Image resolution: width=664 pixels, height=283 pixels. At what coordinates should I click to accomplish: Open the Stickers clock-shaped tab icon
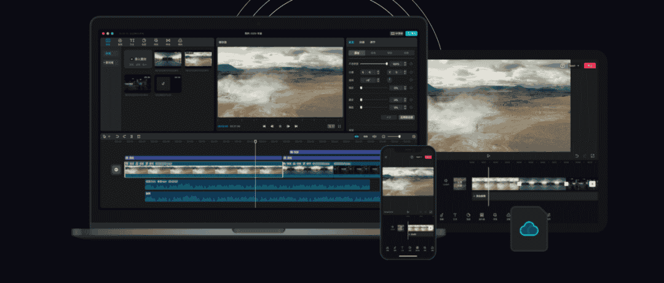click(144, 41)
